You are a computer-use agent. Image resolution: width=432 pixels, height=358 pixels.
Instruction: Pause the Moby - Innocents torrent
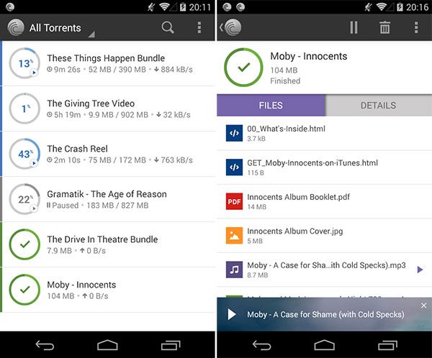pos(354,27)
